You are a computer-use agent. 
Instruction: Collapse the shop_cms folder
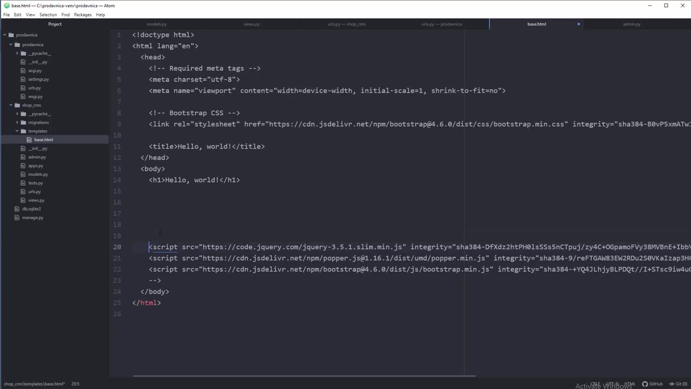(x=11, y=105)
